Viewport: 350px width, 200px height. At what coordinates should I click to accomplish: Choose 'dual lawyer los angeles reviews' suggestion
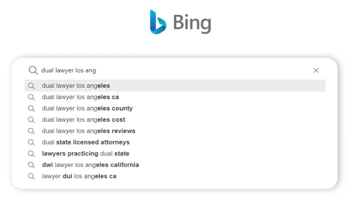[88, 131]
